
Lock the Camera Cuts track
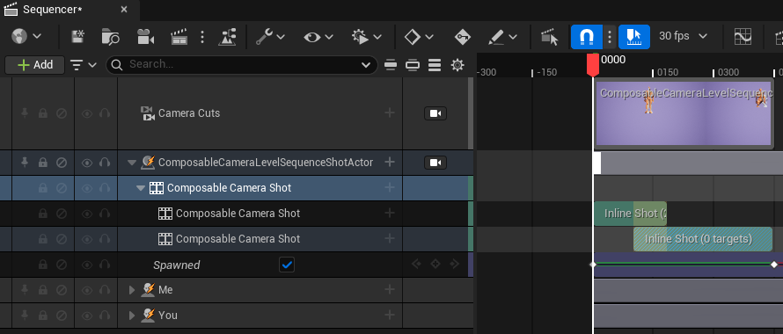(43, 114)
